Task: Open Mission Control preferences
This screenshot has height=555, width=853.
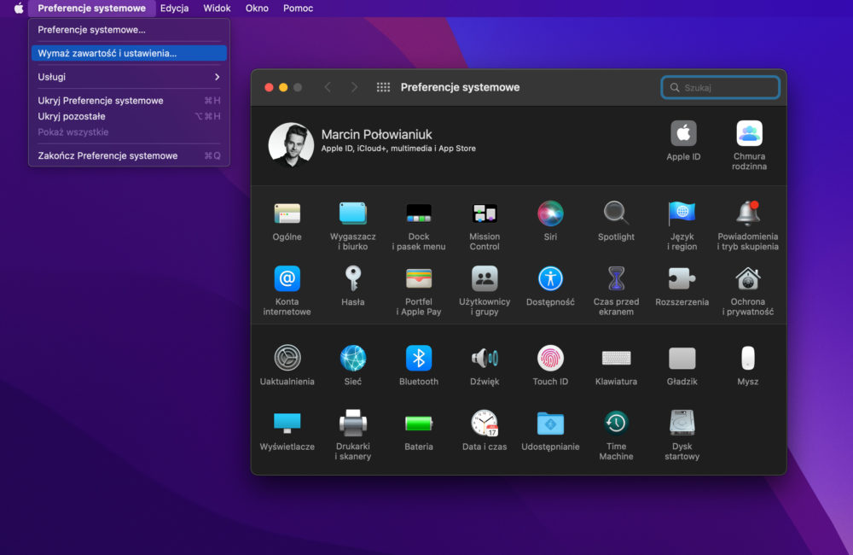Action: [x=485, y=213]
